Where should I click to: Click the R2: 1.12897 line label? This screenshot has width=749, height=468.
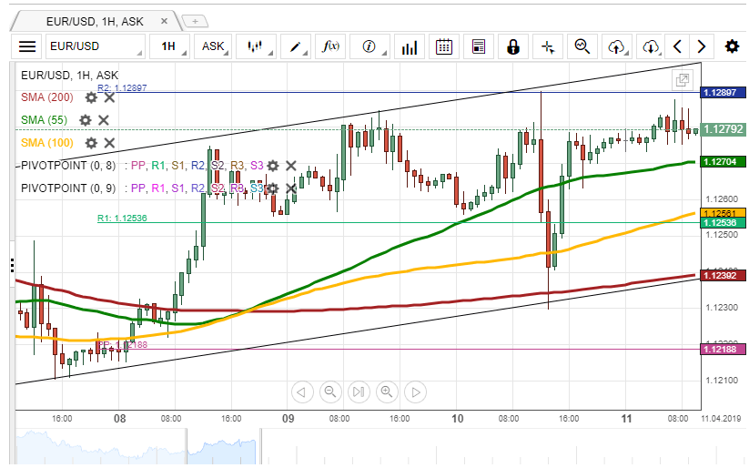122,88
